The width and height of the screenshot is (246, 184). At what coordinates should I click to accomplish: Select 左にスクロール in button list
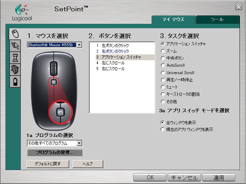(x=125, y=63)
